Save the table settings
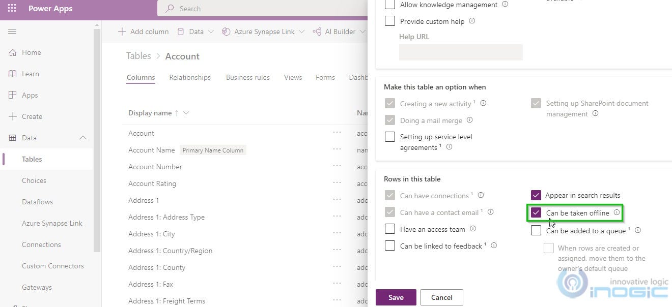The image size is (672, 307). click(396, 297)
